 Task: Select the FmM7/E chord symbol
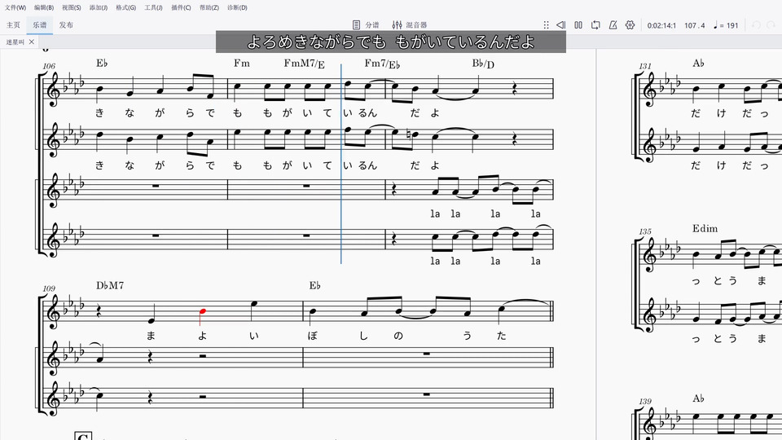pos(304,64)
